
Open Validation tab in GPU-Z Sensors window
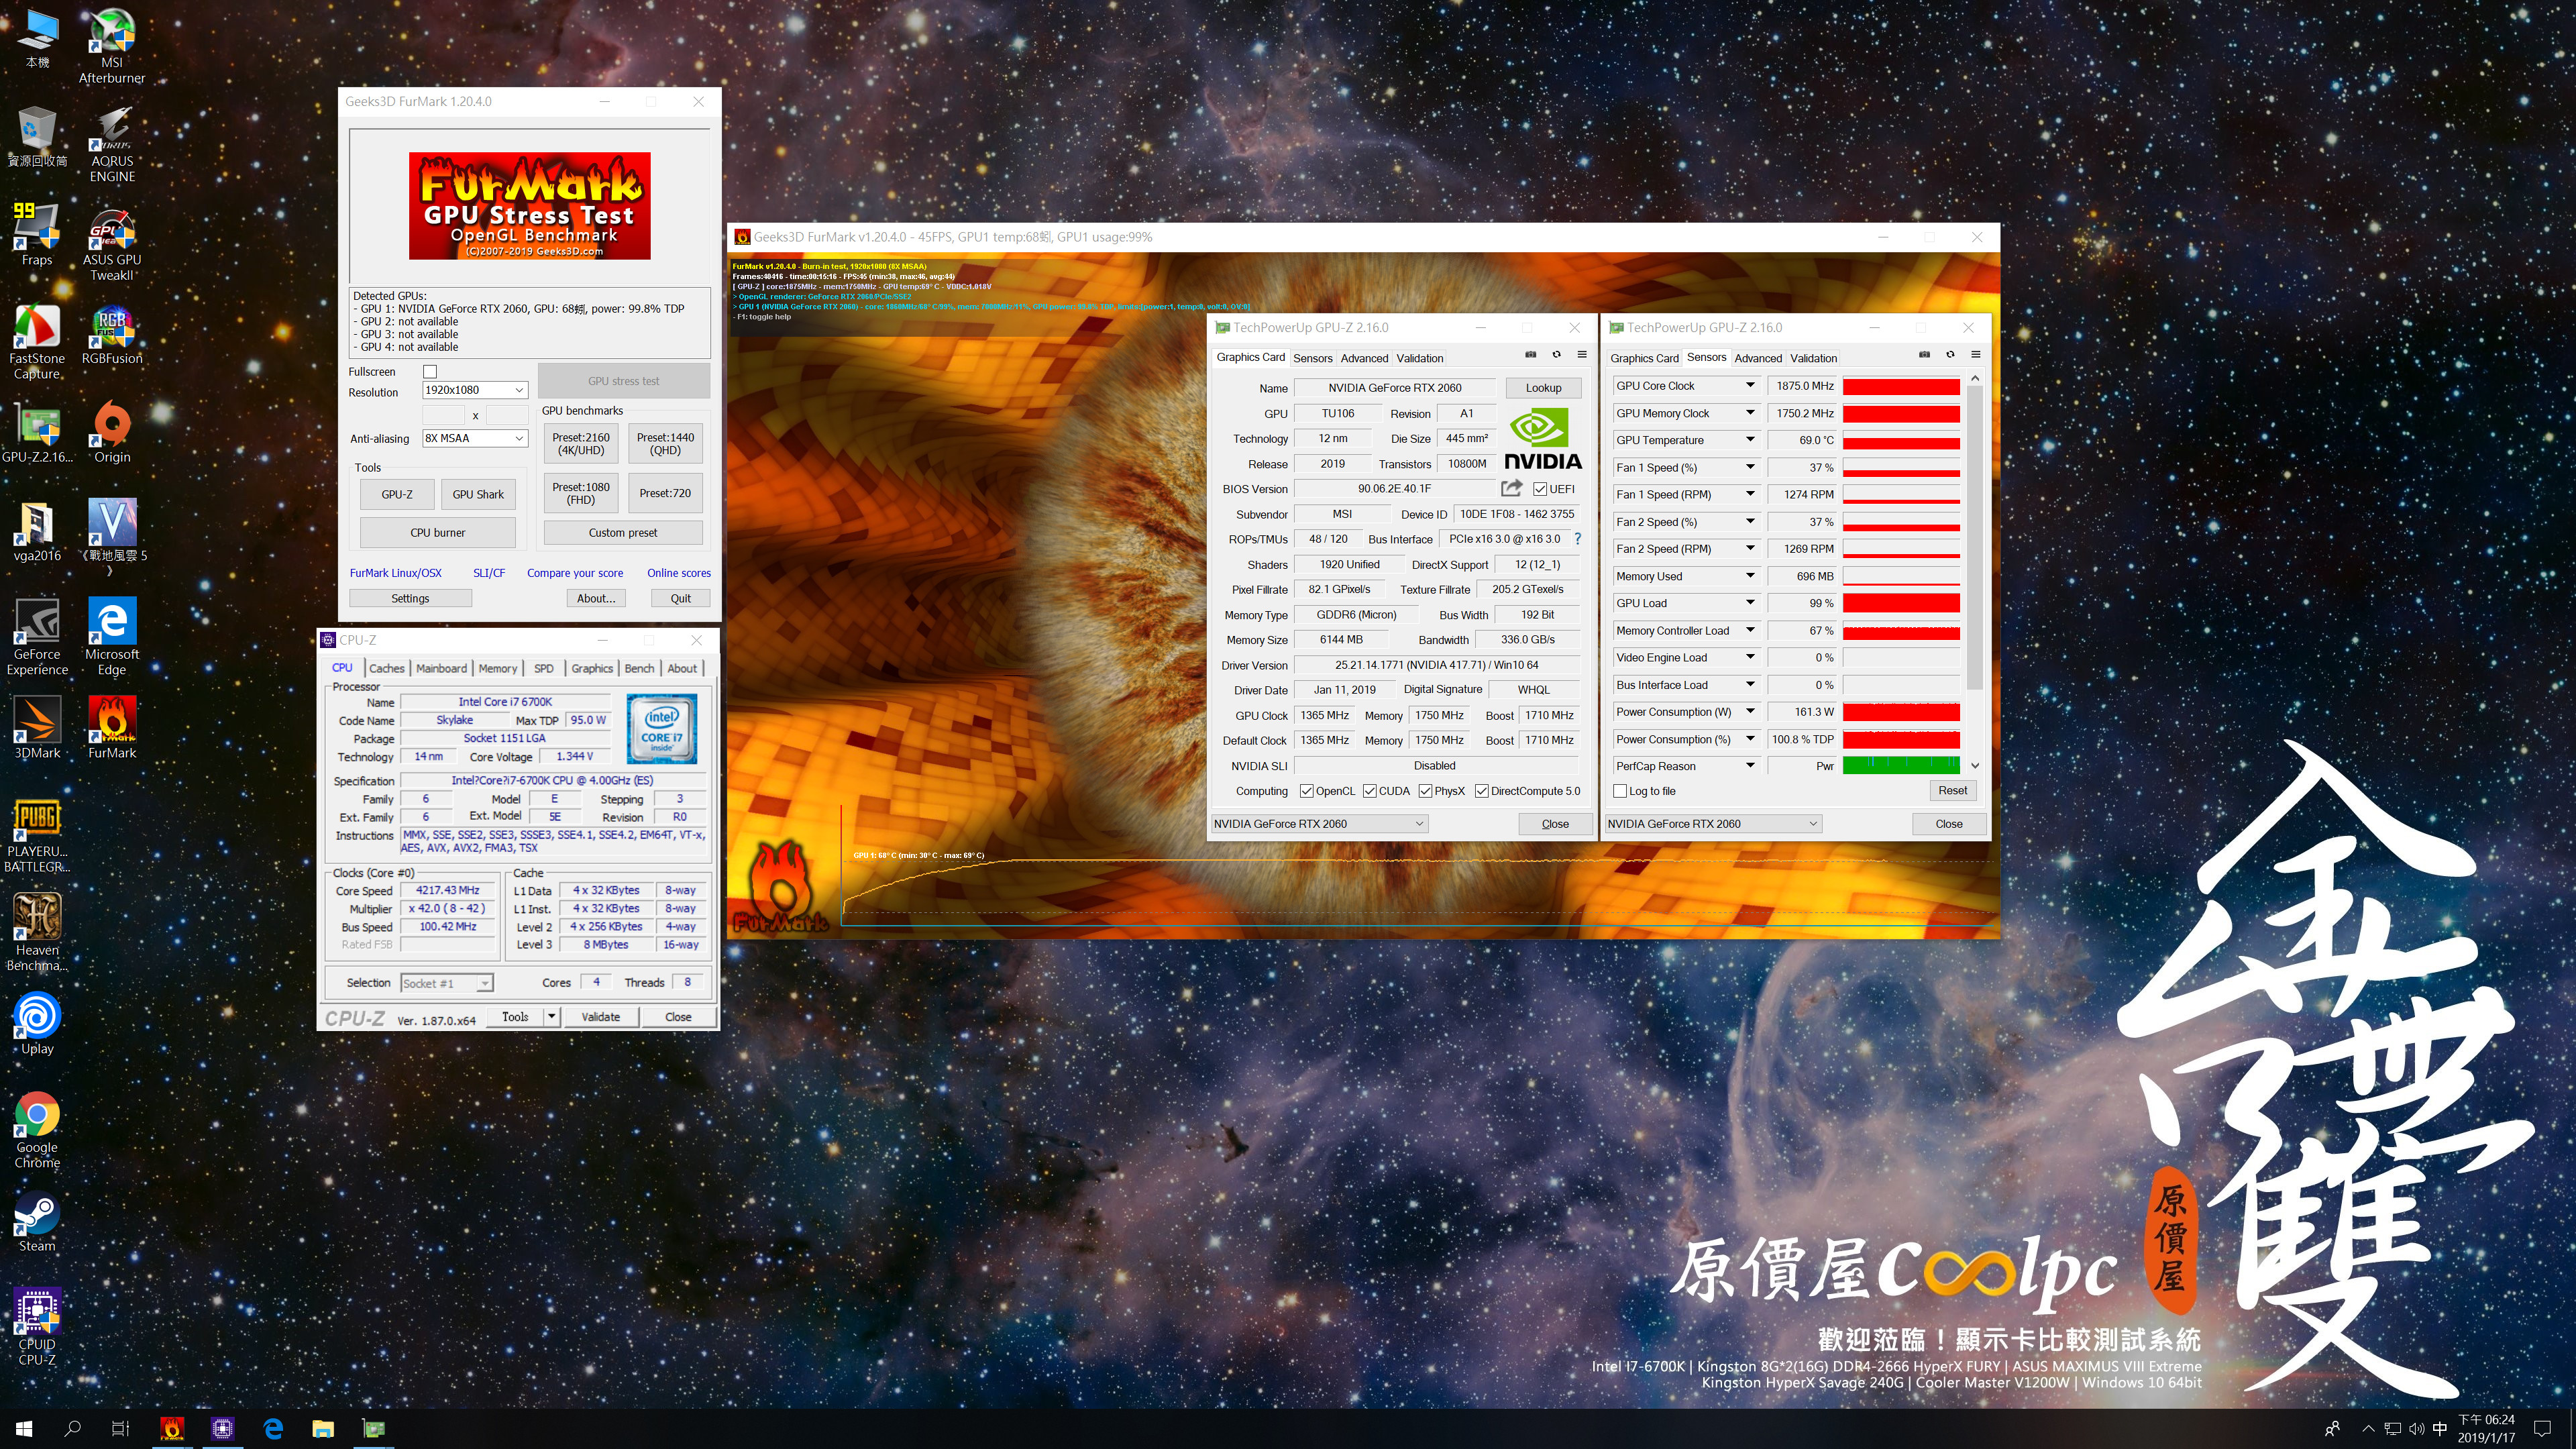click(1813, 358)
